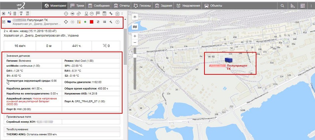315x140 pixels.
Task: Toggle the checkbox for Полуприцеп ТК unit
Action: 4,22
